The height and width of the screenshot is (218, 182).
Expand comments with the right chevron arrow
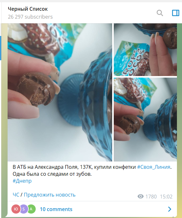(169, 209)
